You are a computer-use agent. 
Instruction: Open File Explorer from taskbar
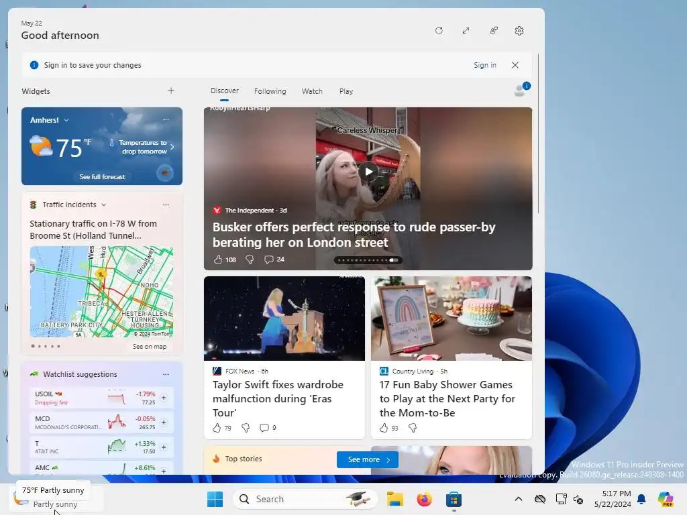[394, 499]
